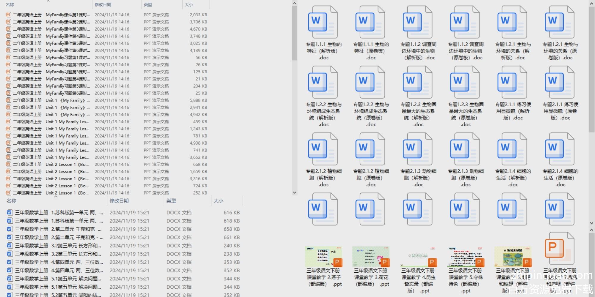Open thumbnail 三年级语文下册 课堂教学 3.荷花

point(371,257)
